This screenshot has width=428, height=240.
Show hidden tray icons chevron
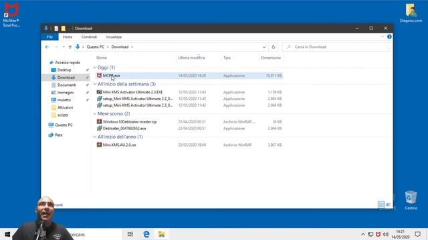click(x=362, y=234)
